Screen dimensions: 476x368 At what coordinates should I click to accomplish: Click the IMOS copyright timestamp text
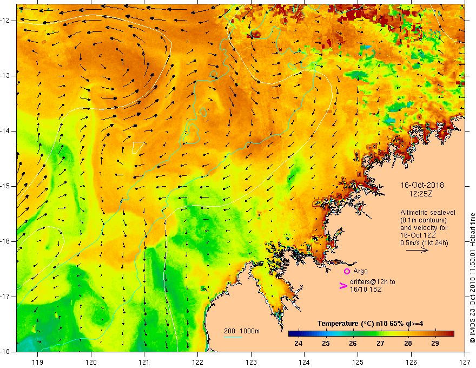click(472, 278)
